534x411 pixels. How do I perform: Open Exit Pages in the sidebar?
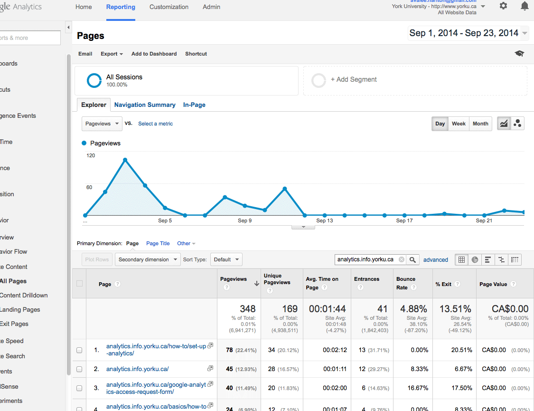[14, 324]
